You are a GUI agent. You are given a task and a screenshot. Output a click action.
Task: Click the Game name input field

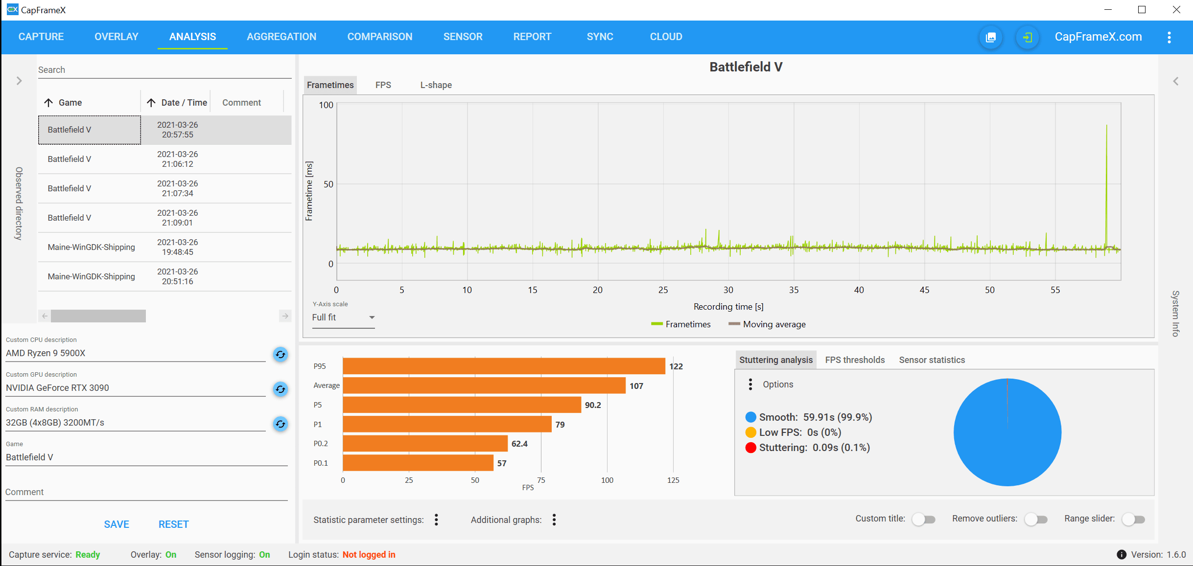[146, 457]
